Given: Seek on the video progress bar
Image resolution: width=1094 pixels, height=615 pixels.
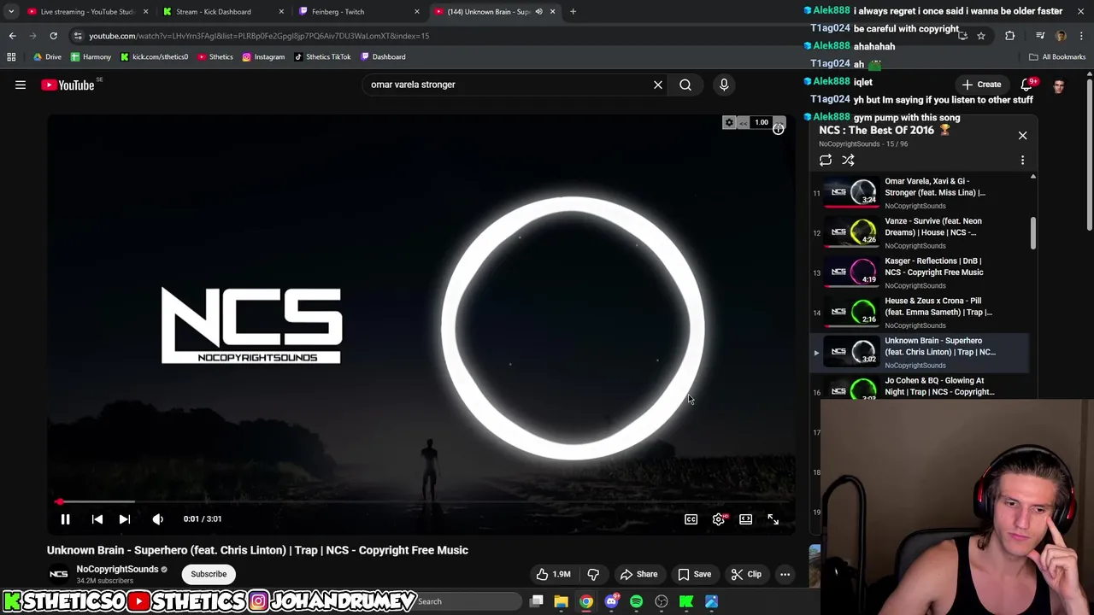Looking at the screenshot, I should [421, 502].
